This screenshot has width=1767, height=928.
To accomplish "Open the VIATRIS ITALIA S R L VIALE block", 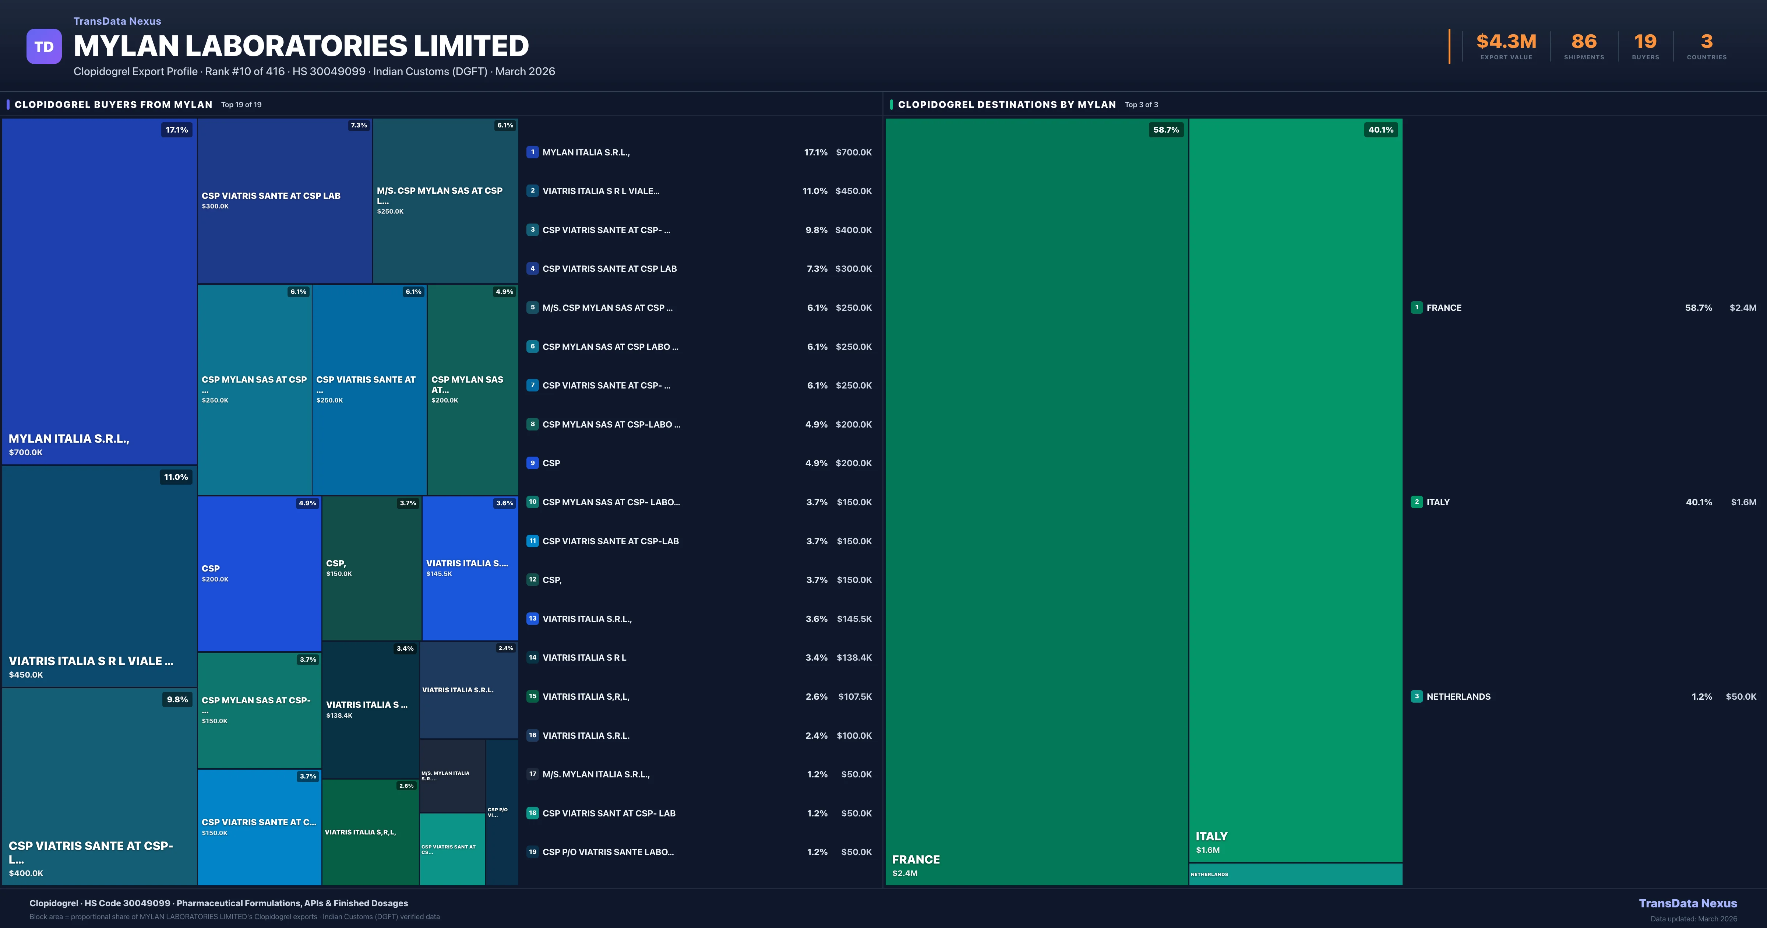I will click(x=99, y=577).
